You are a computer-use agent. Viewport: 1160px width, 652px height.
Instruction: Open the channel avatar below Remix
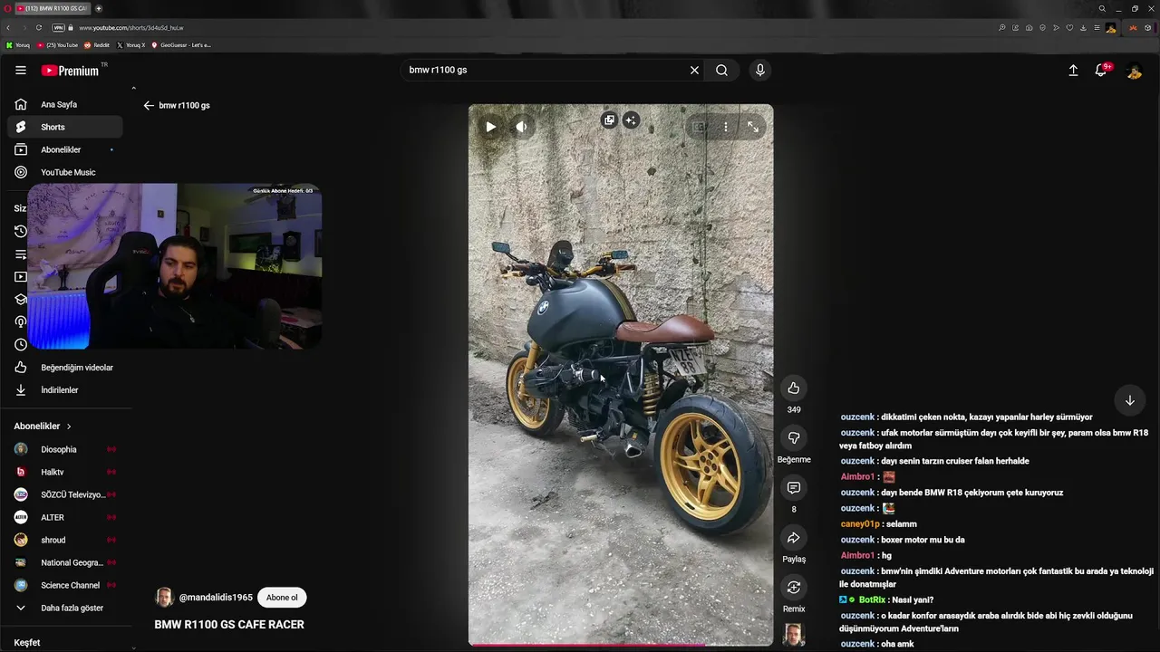click(x=794, y=635)
